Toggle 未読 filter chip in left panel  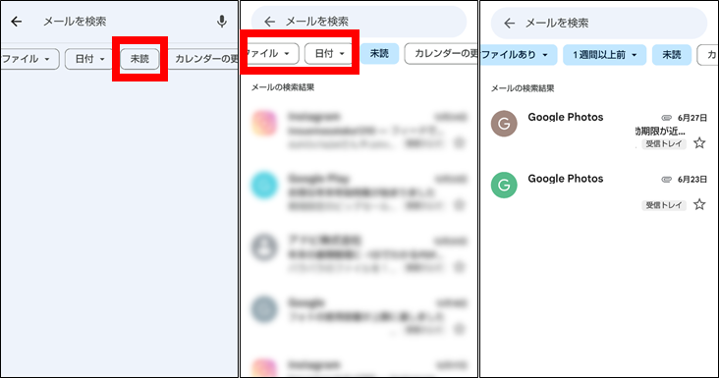[x=139, y=59]
